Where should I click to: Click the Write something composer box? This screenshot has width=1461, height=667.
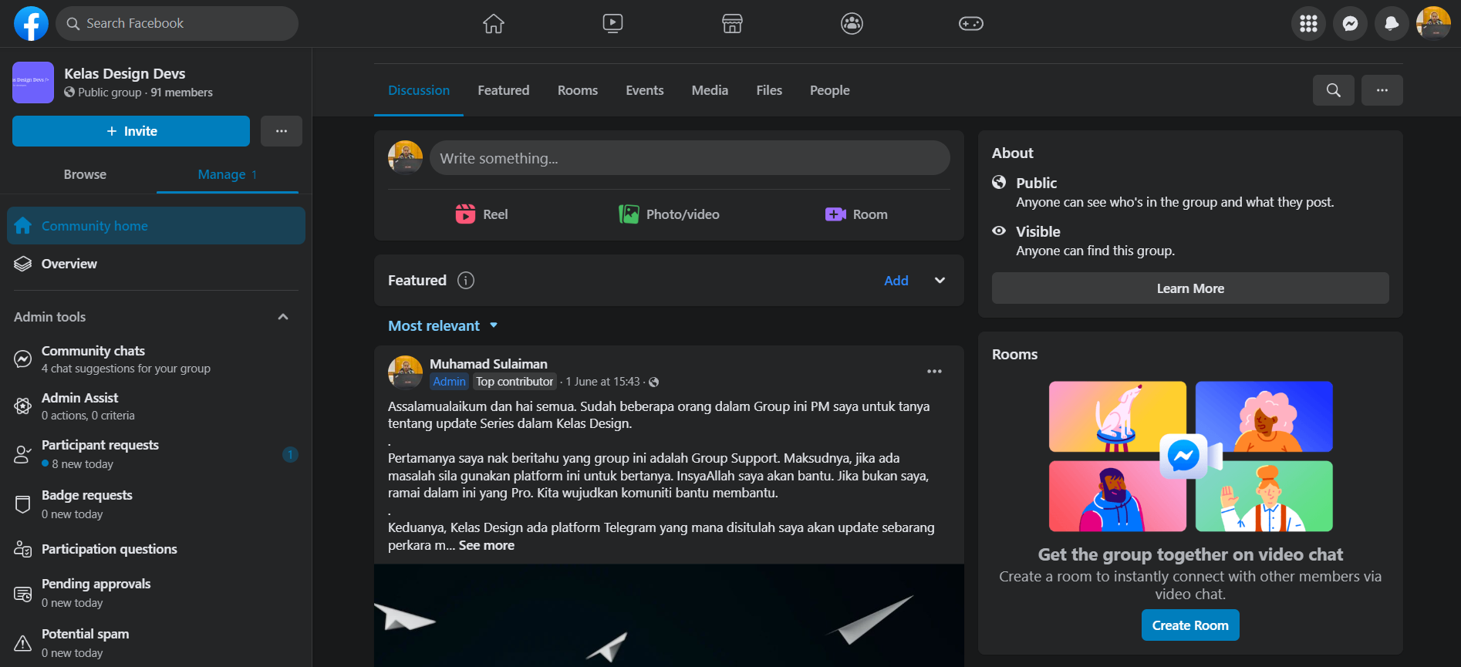point(690,158)
